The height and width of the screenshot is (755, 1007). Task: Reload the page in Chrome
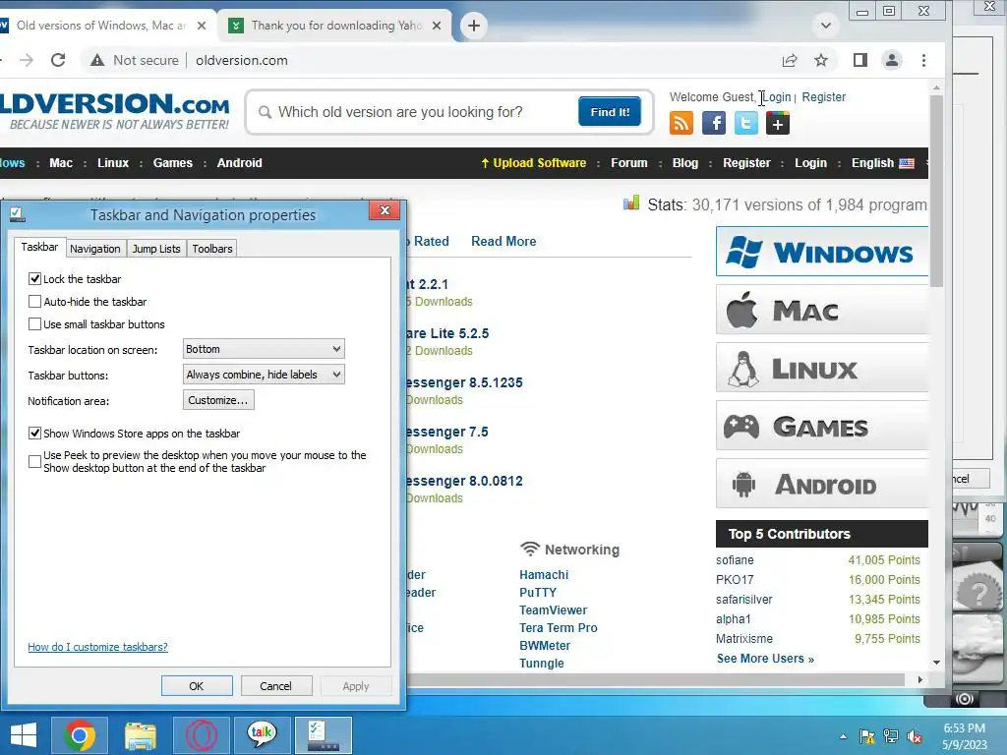[x=58, y=60]
